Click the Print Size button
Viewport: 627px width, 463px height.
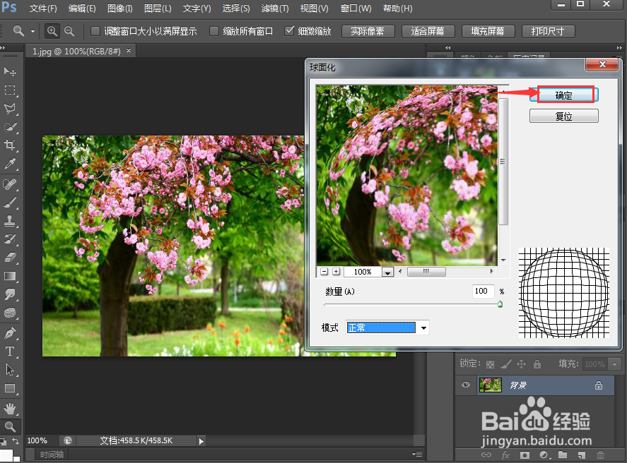tap(549, 31)
